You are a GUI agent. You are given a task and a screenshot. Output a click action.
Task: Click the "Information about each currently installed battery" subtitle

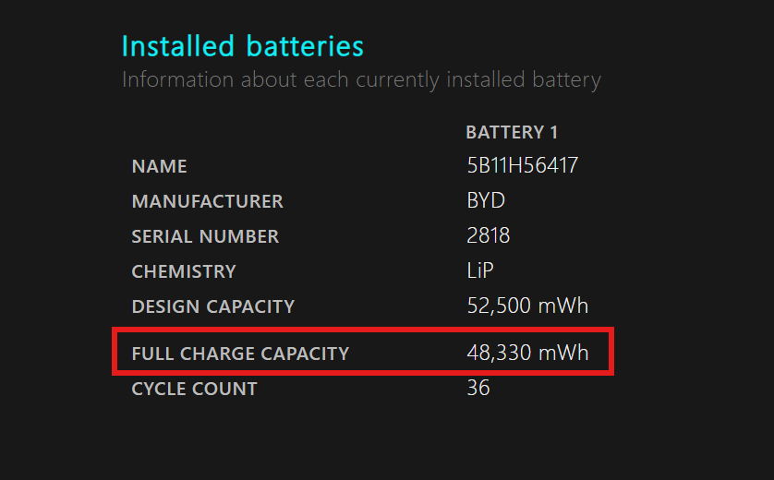pyautogui.click(x=361, y=79)
